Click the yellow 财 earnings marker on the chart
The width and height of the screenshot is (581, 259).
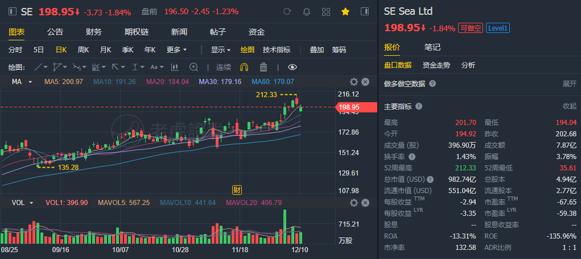pyautogui.click(x=237, y=190)
